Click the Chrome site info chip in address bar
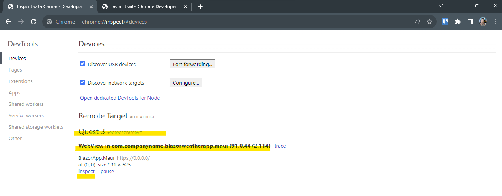The width and height of the screenshot is (502, 196). (61, 22)
